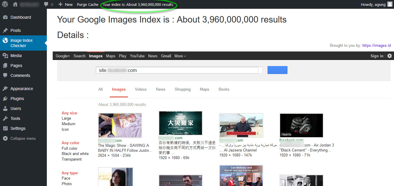Open the Al Jazeera Channel thumbnail
The height and width of the screenshot is (186, 394).
241,125
